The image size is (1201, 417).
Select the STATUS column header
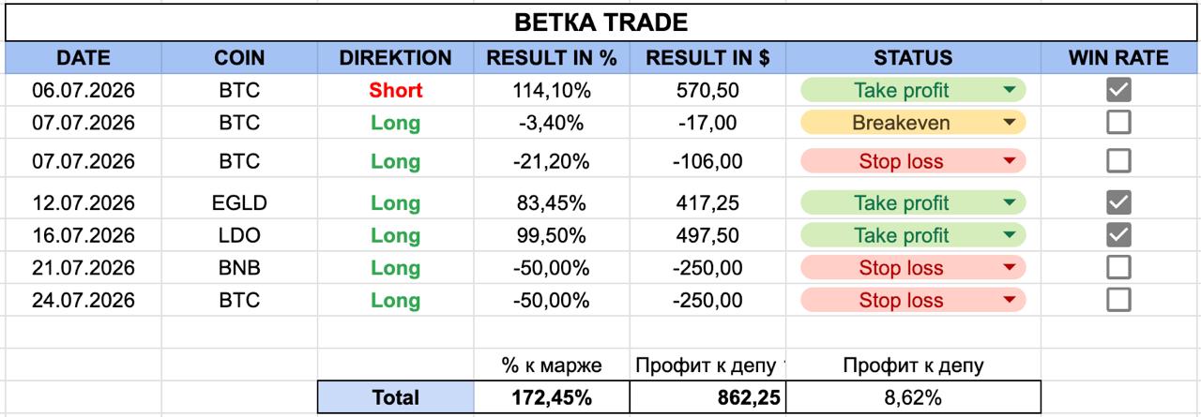(x=913, y=58)
